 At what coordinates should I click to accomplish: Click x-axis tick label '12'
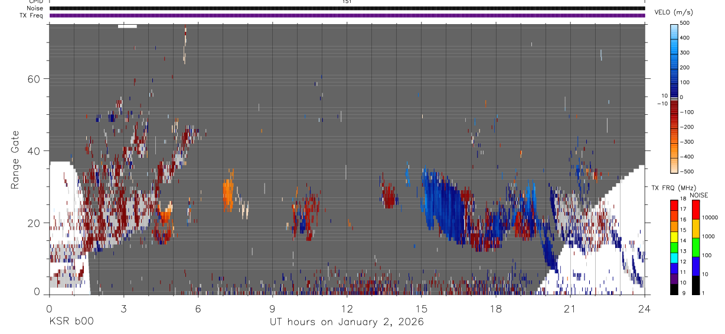point(347,308)
